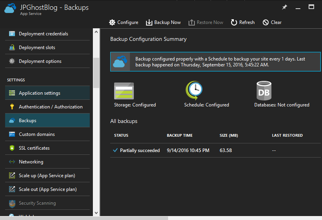Viewport: 322px width, 220px height.
Task: Click the App Service cloud logo in header
Action: (x=10, y=8)
